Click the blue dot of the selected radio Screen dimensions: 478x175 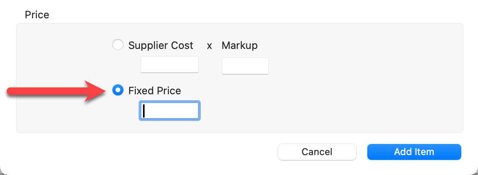click(x=118, y=91)
